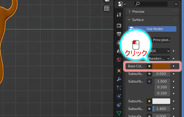Image resolution: width=184 pixels, height=117 pixels.
Task: Click the Subsurface radius 0.100 field
Action: 162,93
